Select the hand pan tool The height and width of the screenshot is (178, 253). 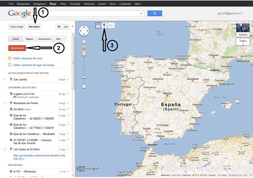[x=98, y=25]
